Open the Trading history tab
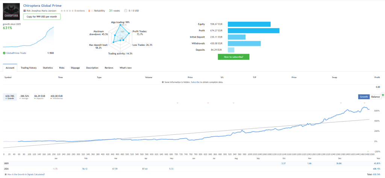 29,68
